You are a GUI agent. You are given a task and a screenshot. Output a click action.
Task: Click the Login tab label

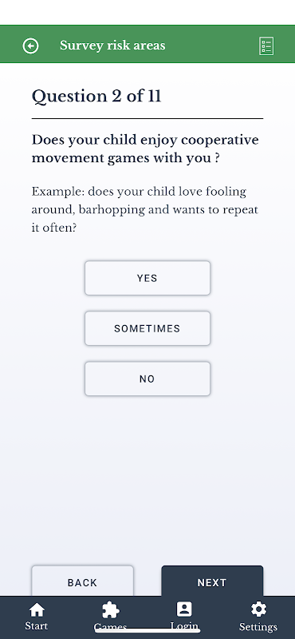(x=184, y=626)
